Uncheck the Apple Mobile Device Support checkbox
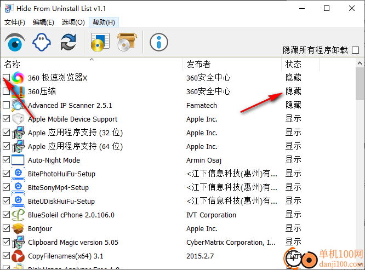This screenshot has width=365, height=270. [x=6, y=119]
